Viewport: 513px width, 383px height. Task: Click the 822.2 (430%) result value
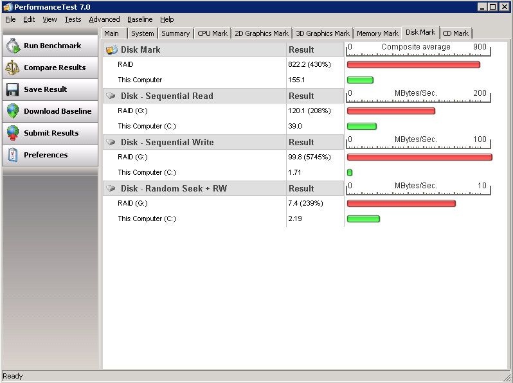tap(309, 64)
